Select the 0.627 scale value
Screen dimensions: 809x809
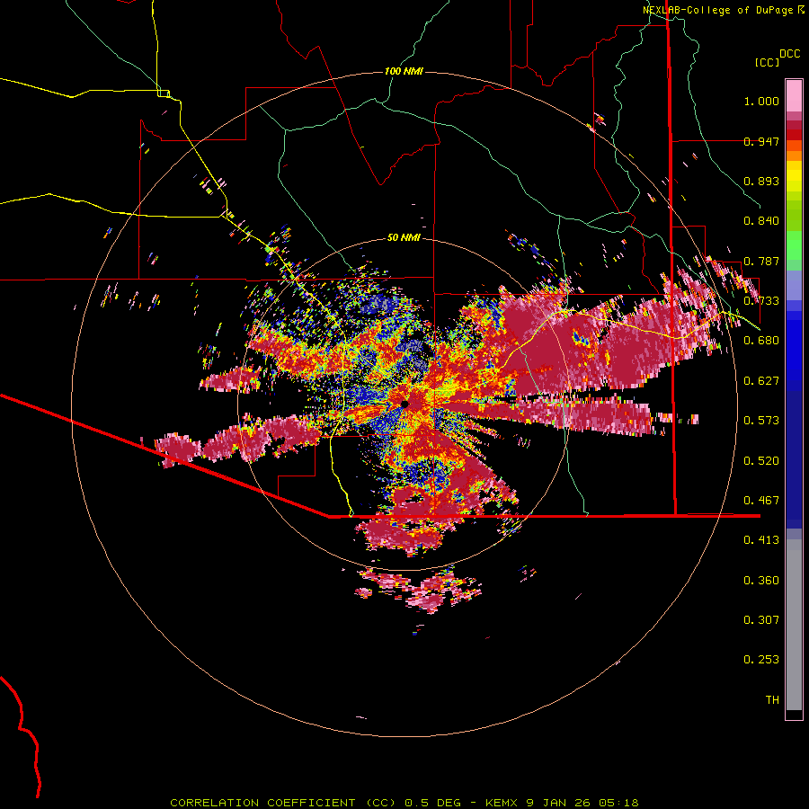coord(761,381)
